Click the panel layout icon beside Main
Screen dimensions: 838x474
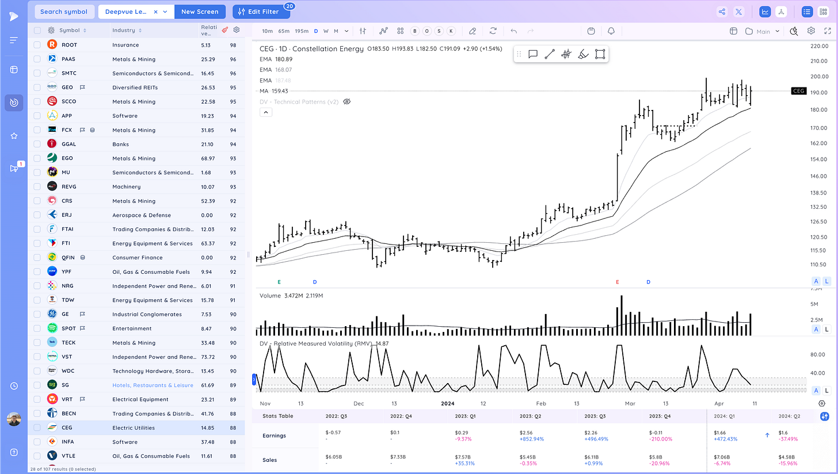click(733, 31)
